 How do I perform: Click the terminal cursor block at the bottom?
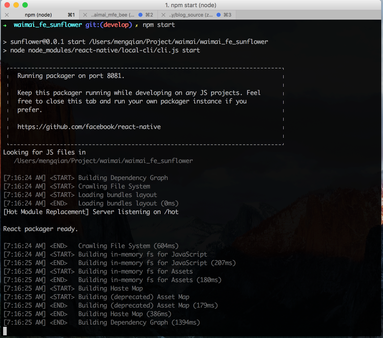pos(5,331)
